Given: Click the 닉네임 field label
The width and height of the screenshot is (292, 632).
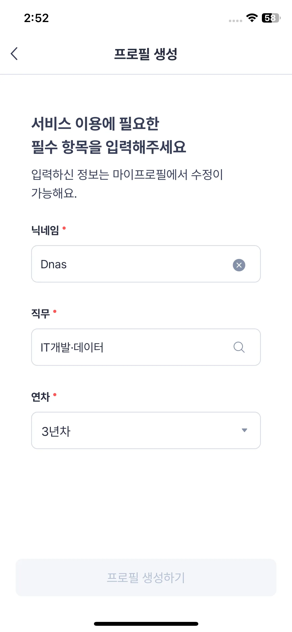Looking at the screenshot, I should pyautogui.click(x=45, y=230).
